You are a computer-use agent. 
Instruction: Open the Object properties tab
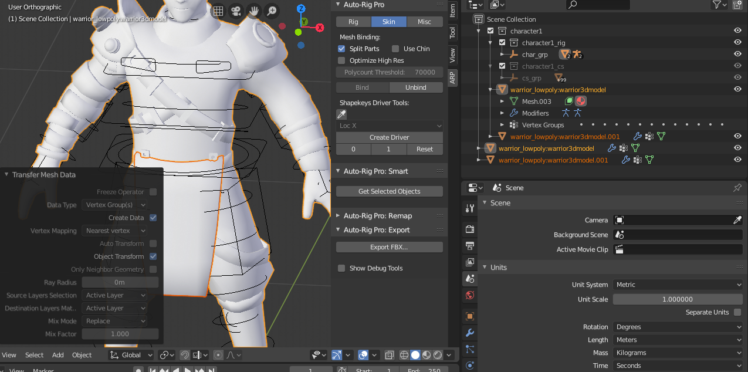tap(469, 316)
